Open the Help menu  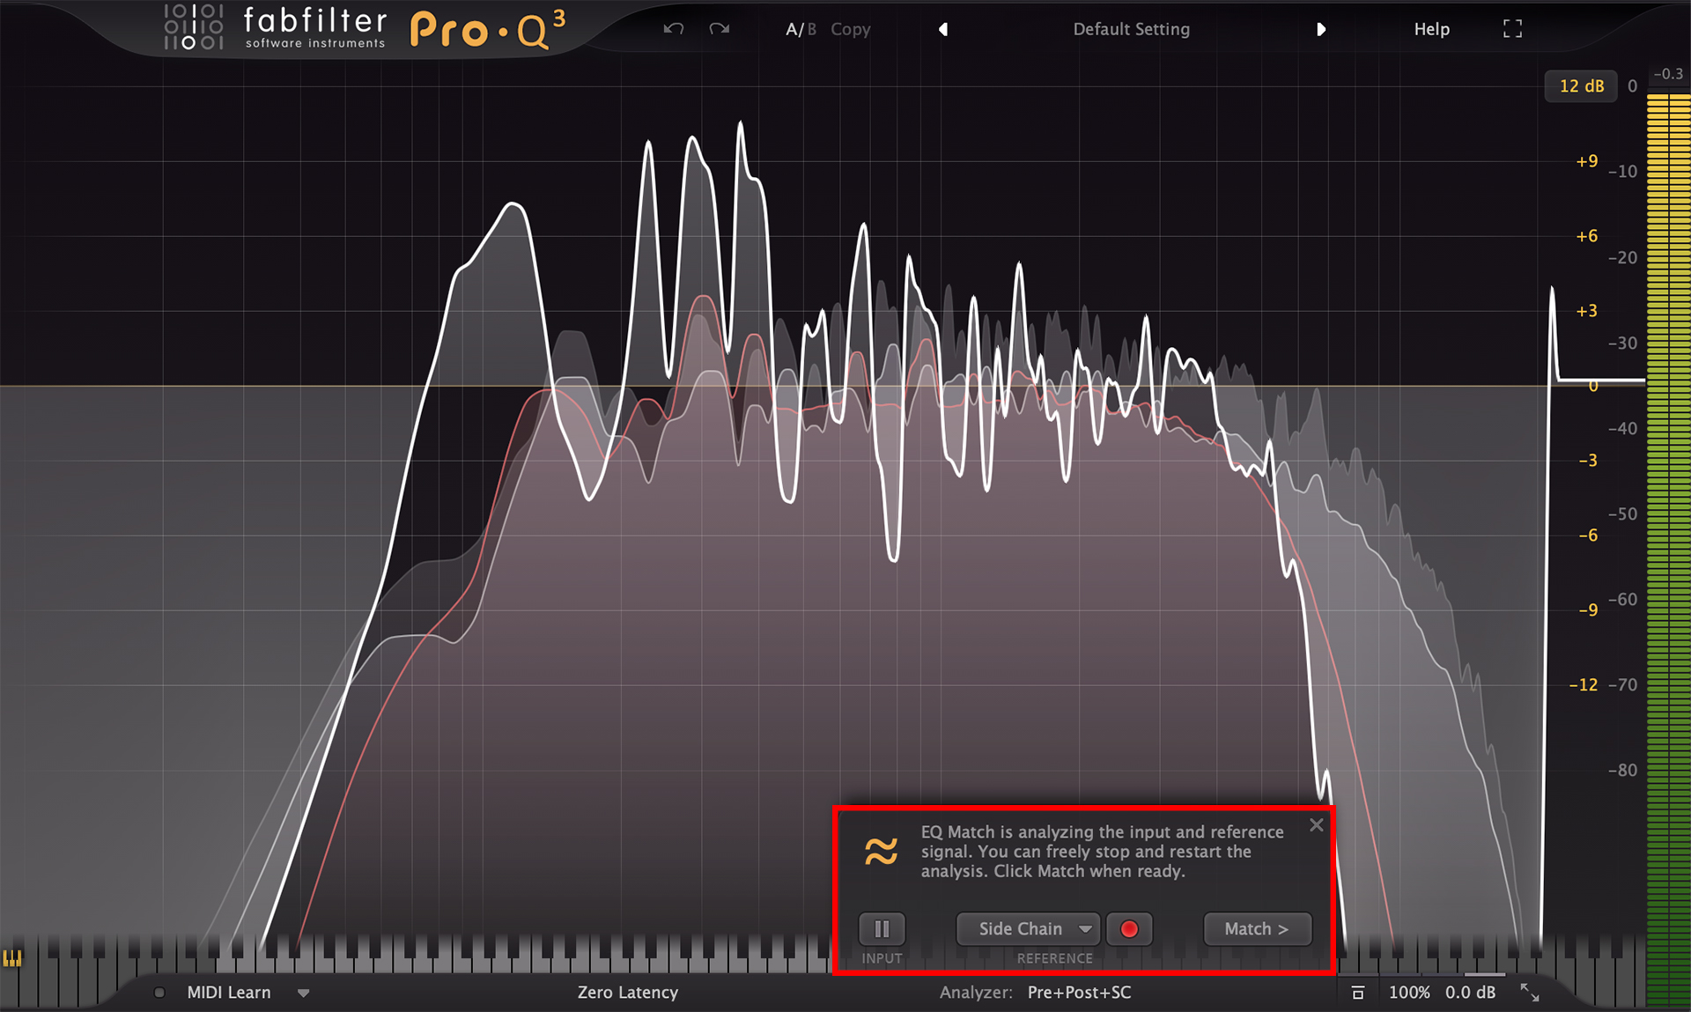click(1431, 29)
